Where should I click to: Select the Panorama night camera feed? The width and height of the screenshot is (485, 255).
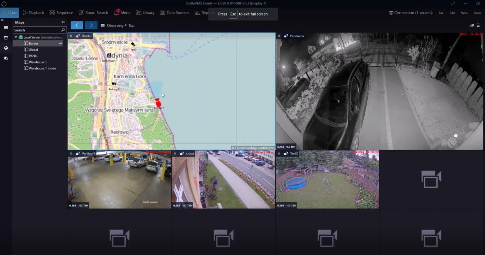[x=380, y=92]
